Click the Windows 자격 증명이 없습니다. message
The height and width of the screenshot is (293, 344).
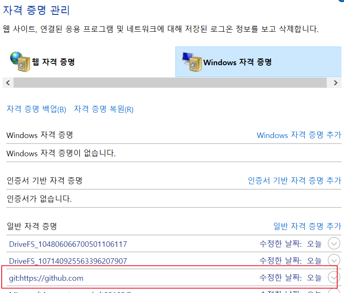(61, 153)
